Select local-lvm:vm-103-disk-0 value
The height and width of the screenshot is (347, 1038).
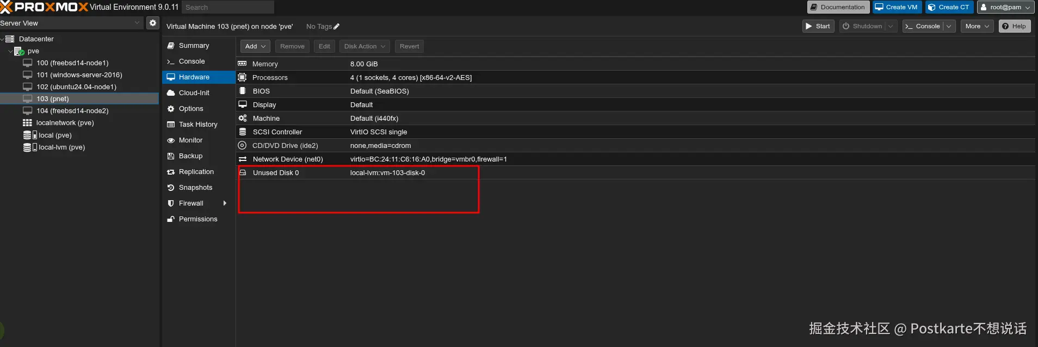tap(387, 172)
